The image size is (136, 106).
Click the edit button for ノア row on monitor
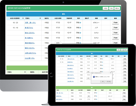(115, 28)
